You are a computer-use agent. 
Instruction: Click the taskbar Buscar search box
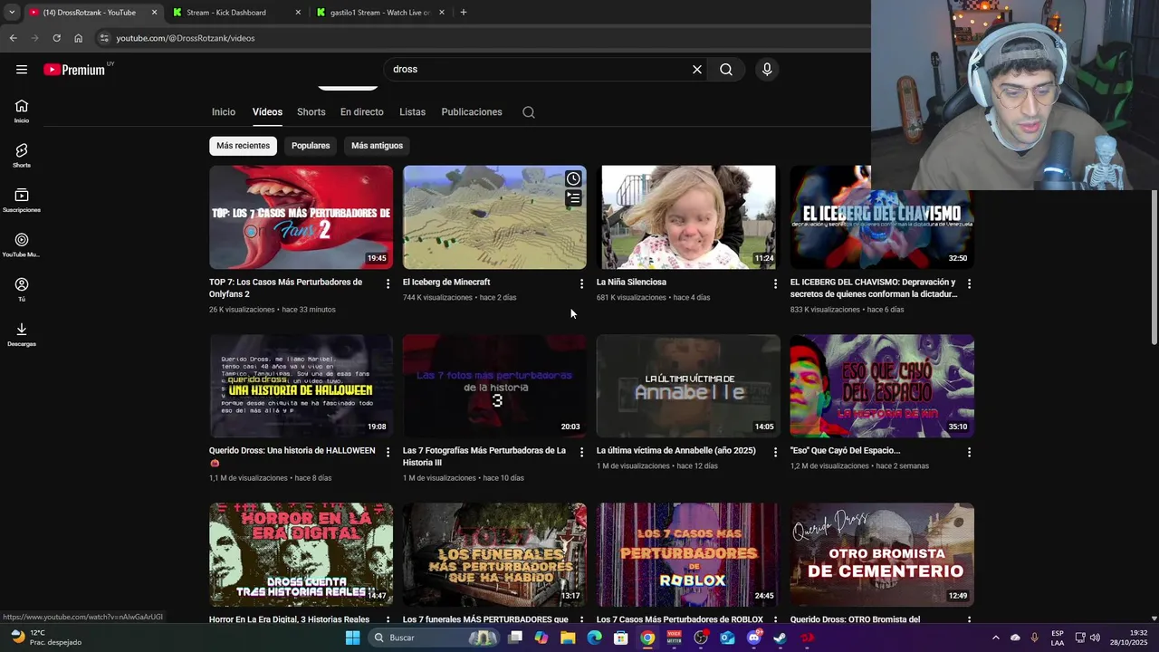[x=435, y=638]
